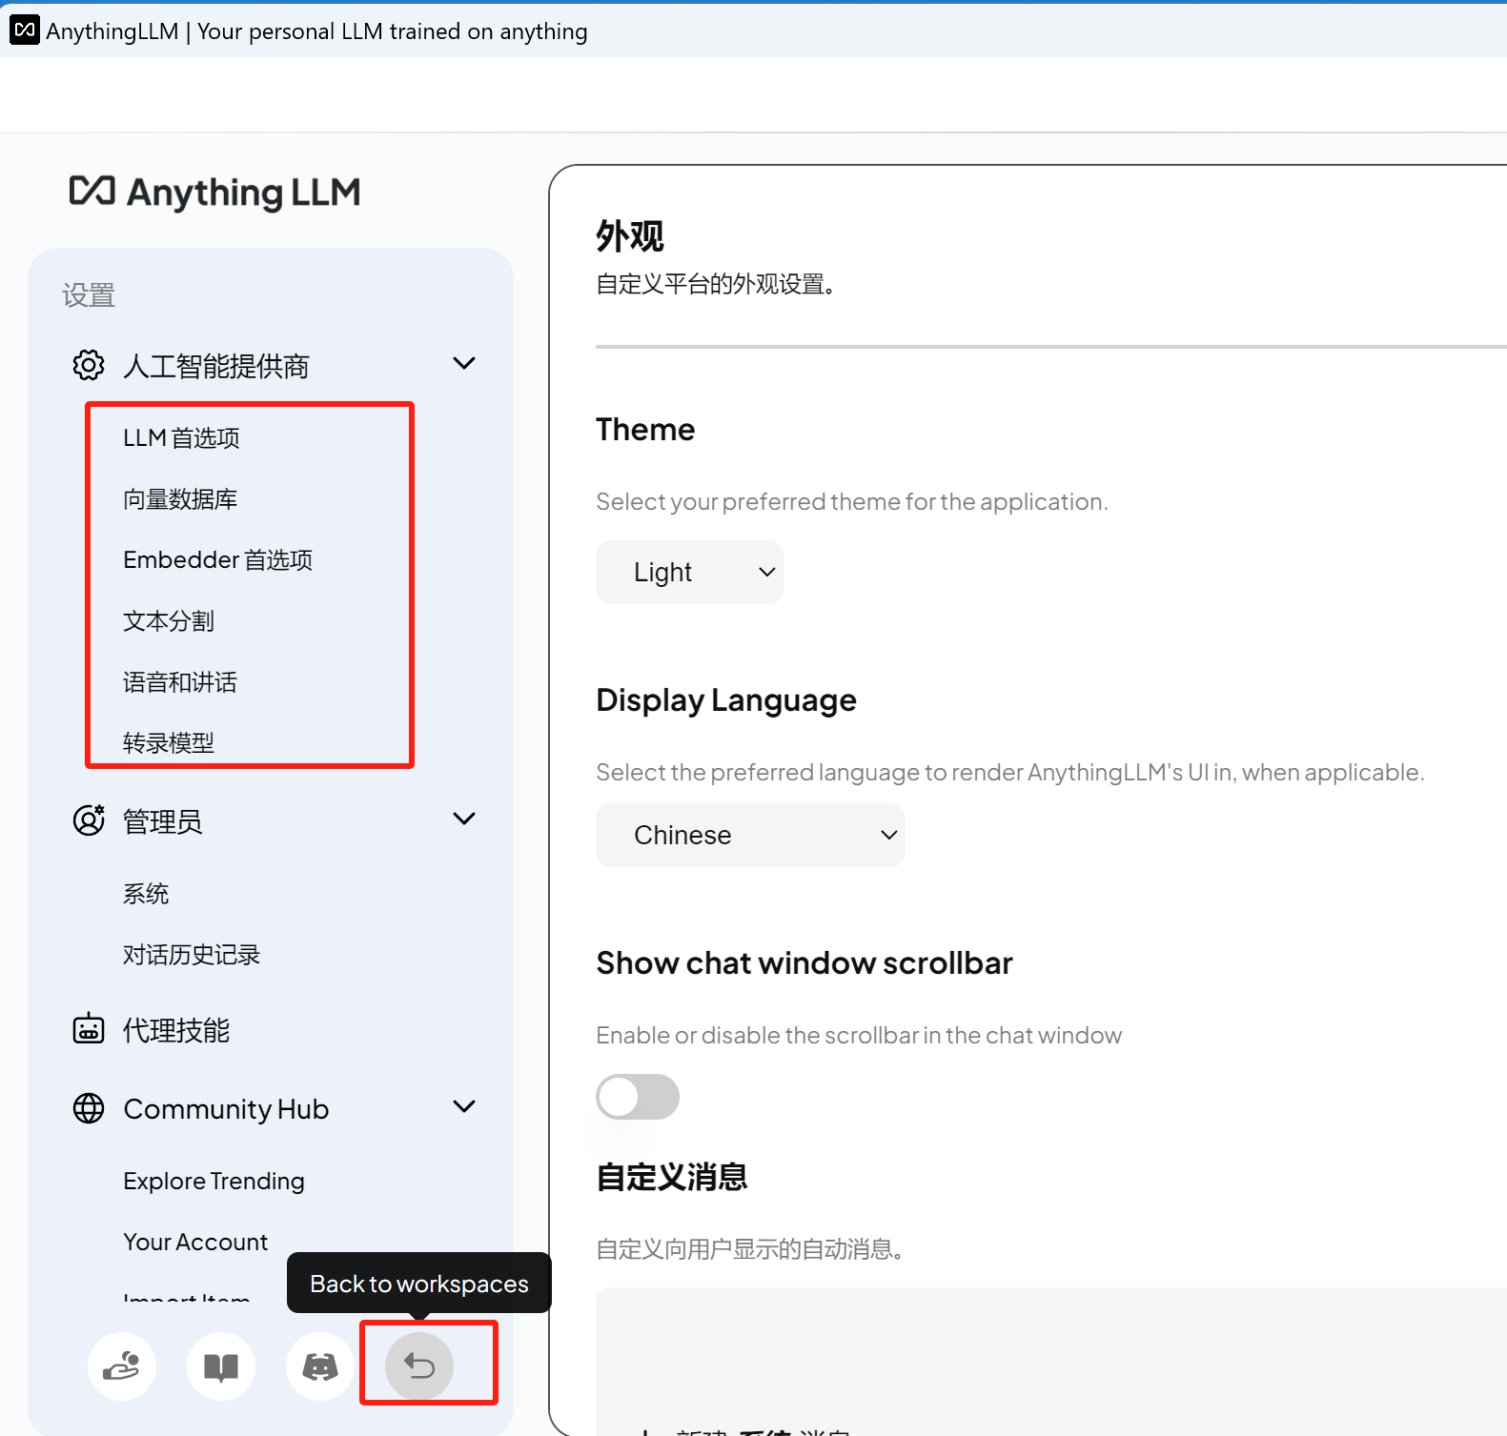Viewport: 1507px width, 1436px height.
Task: Open the LLM 首选项 settings page
Action: (181, 437)
